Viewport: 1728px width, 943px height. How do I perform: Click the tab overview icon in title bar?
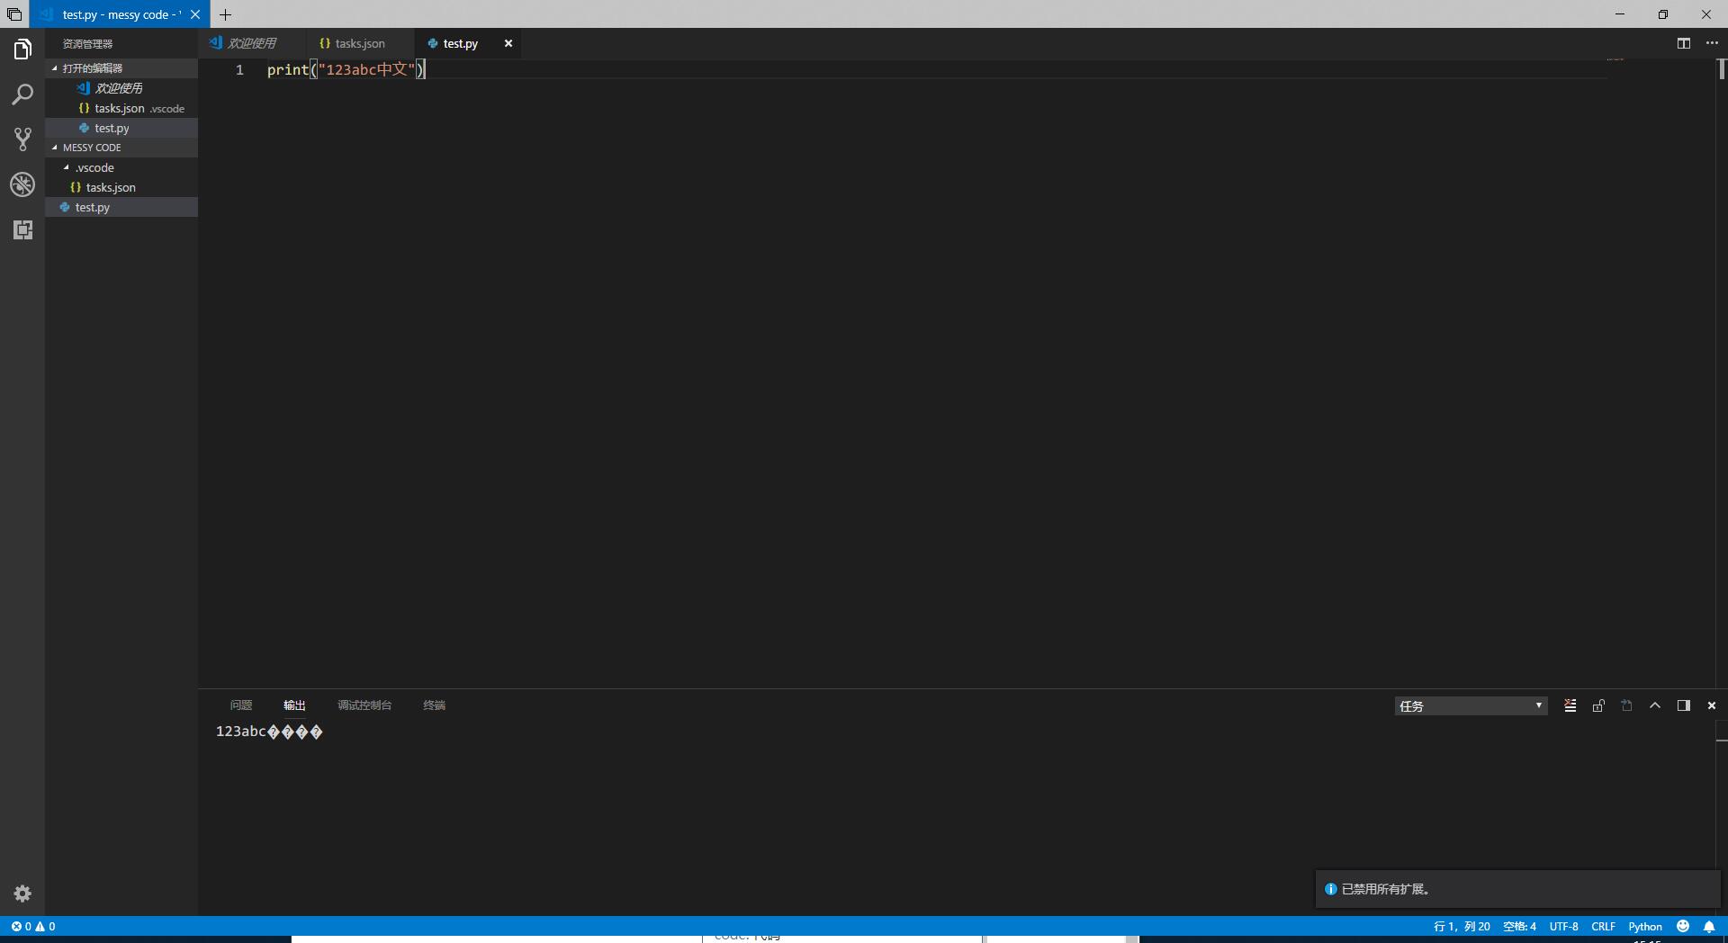14,14
